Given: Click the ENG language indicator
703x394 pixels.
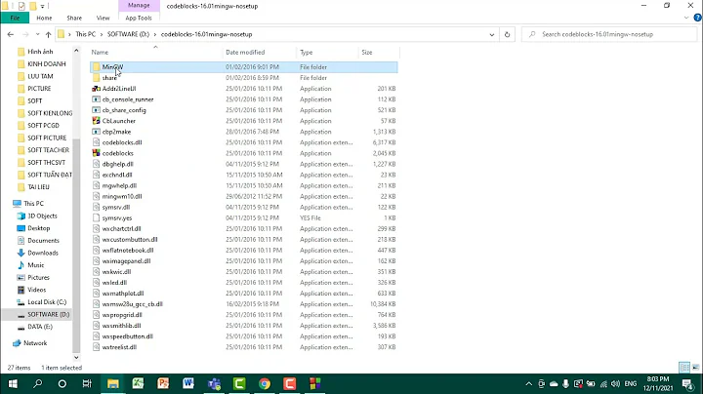Looking at the screenshot, I should [x=631, y=383].
